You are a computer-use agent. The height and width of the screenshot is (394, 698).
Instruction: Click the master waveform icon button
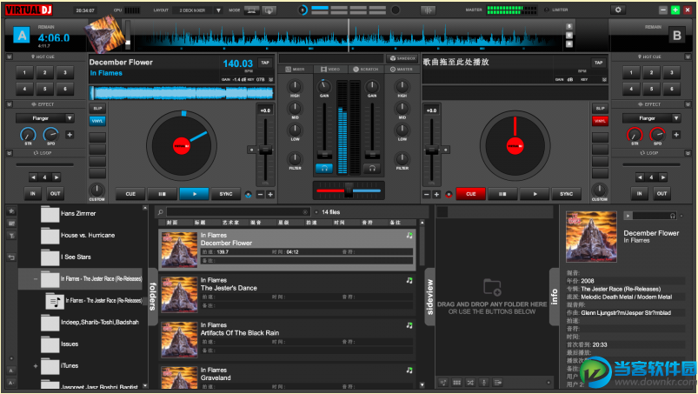click(429, 10)
